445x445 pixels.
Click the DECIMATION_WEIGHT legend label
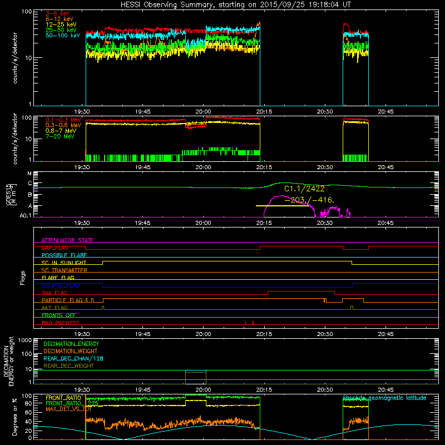point(71,351)
